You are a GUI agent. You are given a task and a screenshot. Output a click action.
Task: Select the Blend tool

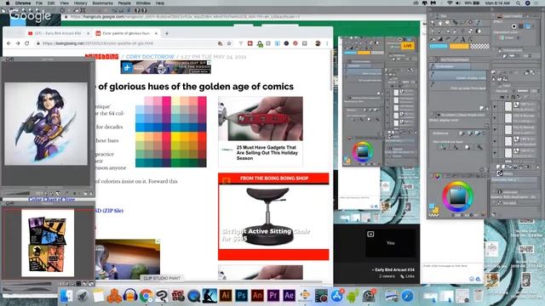point(479,31)
